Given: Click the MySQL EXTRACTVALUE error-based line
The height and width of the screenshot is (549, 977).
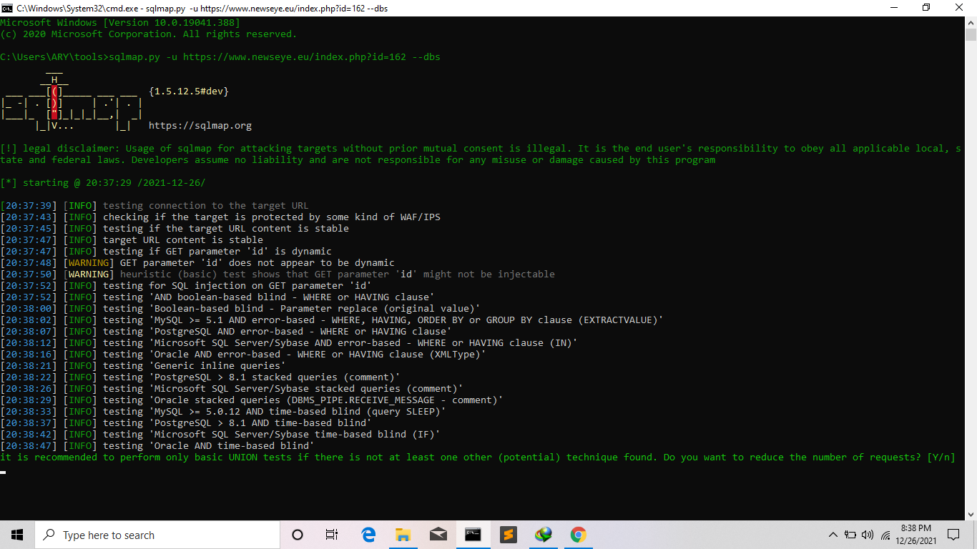Looking at the screenshot, I should [x=332, y=320].
